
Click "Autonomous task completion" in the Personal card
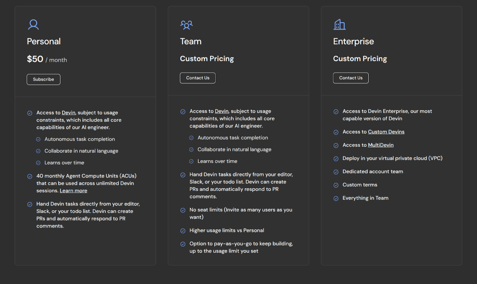[x=80, y=139]
